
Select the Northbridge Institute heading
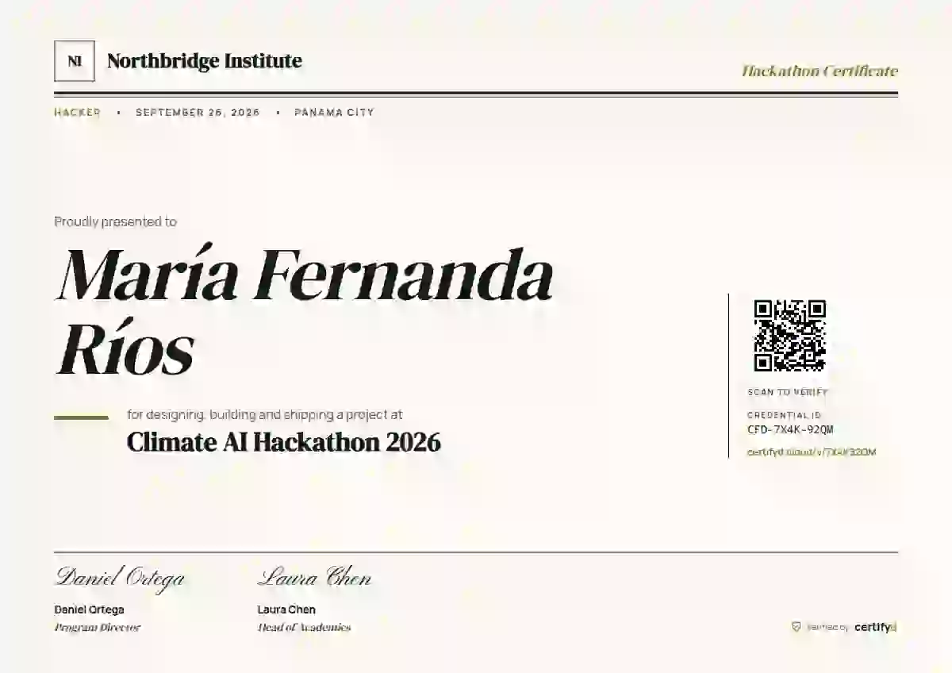[x=205, y=61]
